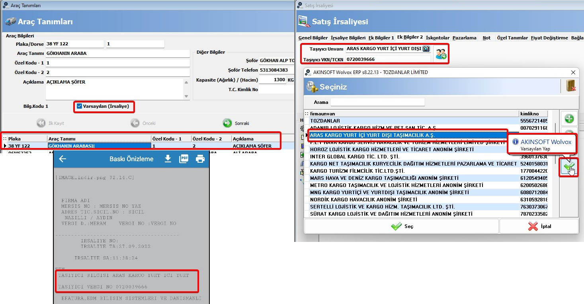Add a new record with green plus
This screenshot has height=304, width=584.
pyautogui.click(x=569, y=119)
